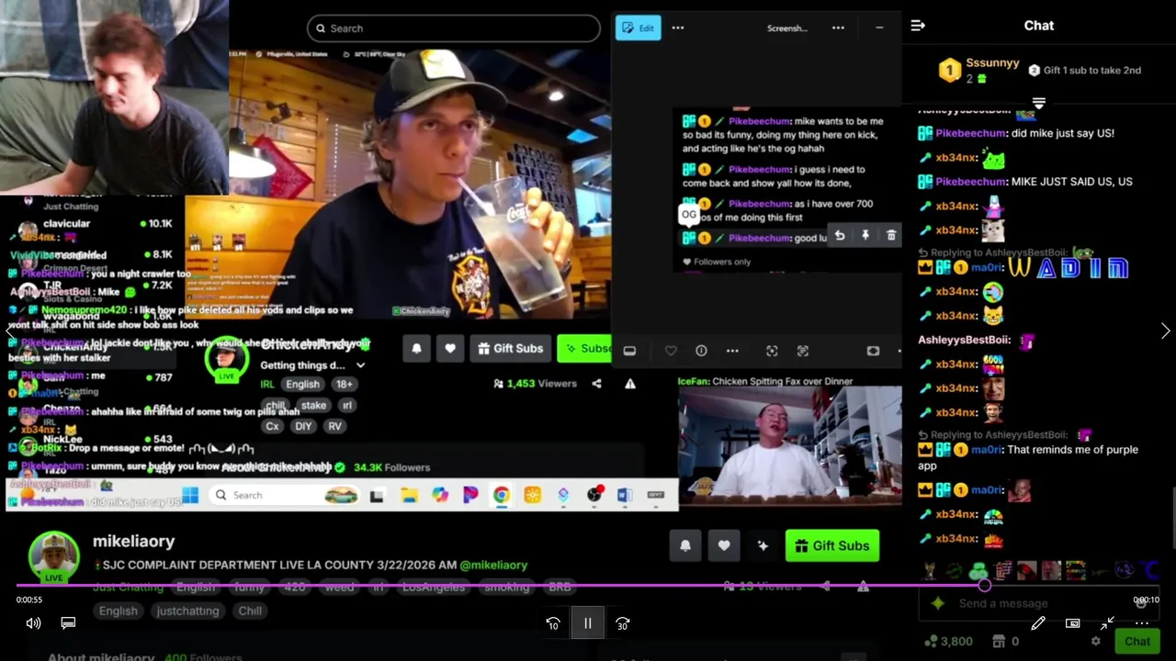Click the heart icon in screenshot tool toolbar
The height and width of the screenshot is (661, 1176).
pyautogui.click(x=671, y=351)
